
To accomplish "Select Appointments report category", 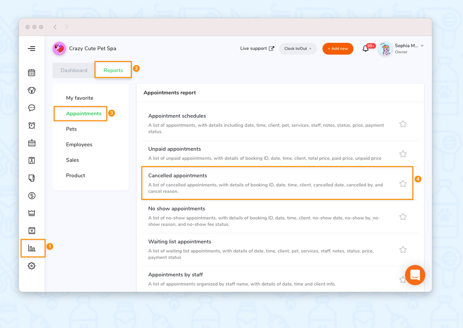I will point(84,114).
